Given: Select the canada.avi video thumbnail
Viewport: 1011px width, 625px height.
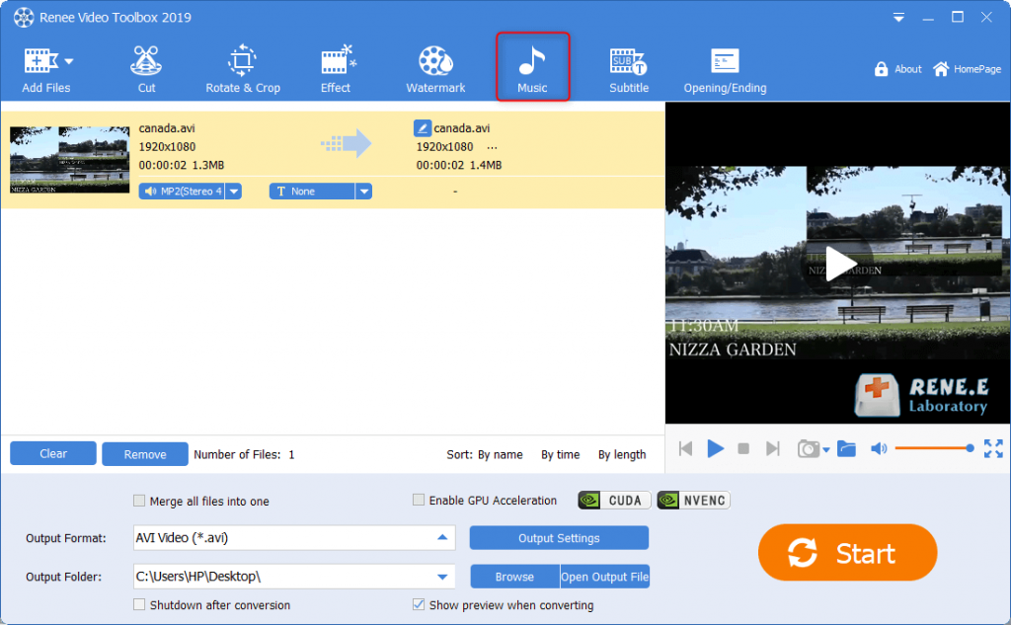Looking at the screenshot, I should point(70,159).
